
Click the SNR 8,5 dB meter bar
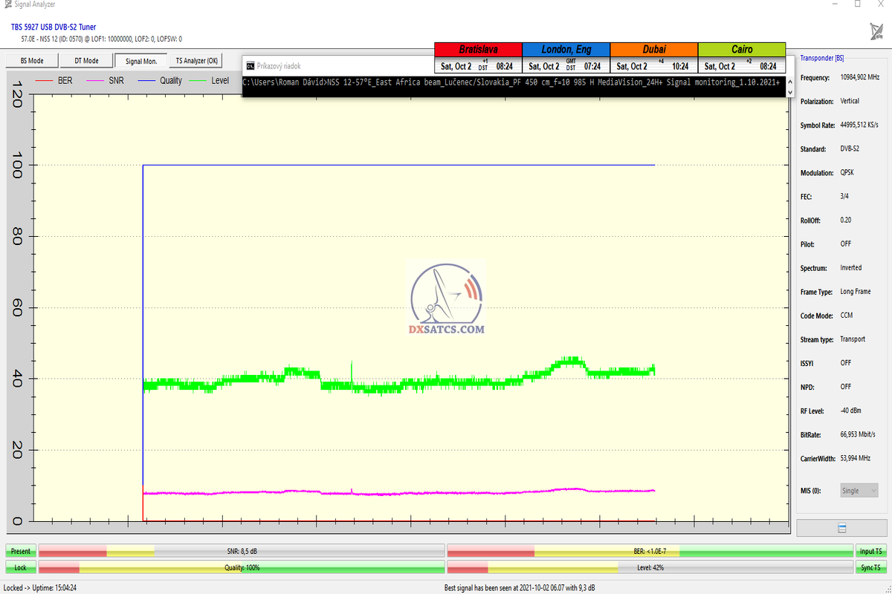click(241, 551)
